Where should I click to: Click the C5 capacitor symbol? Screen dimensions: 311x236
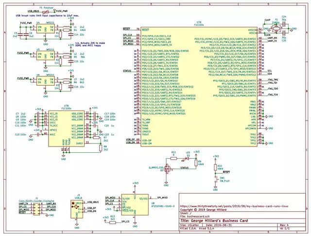pyautogui.click(x=20, y=35)
